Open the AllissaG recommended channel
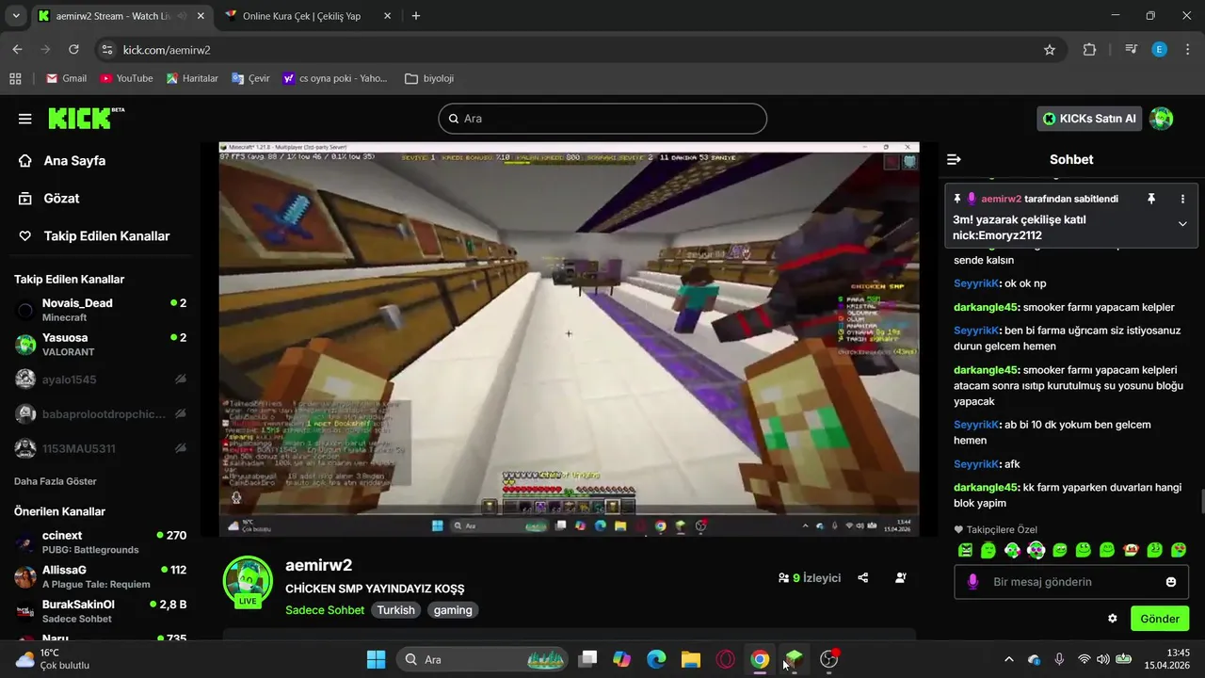Image resolution: width=1205 pixels, height=678 pixels. pyautogui.click(x=100, y=577)
